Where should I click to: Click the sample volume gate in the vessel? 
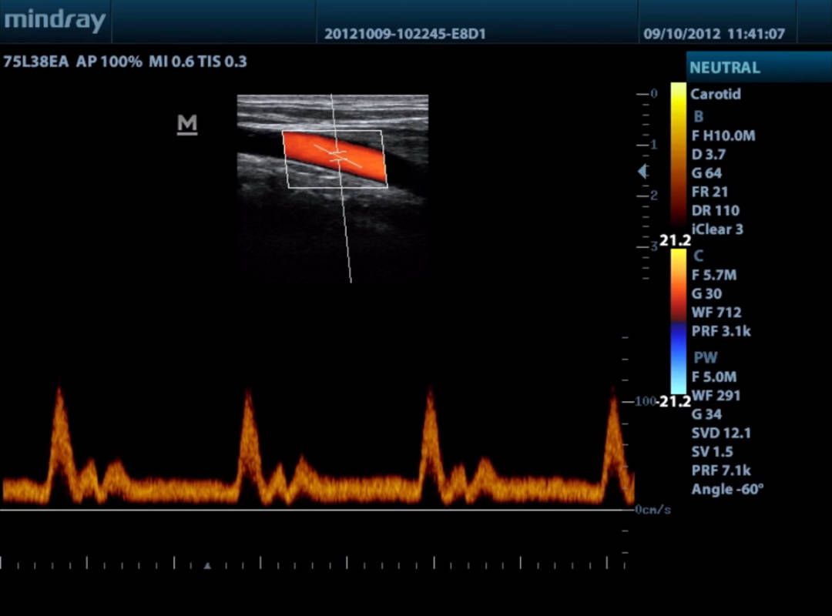point(337,155)
